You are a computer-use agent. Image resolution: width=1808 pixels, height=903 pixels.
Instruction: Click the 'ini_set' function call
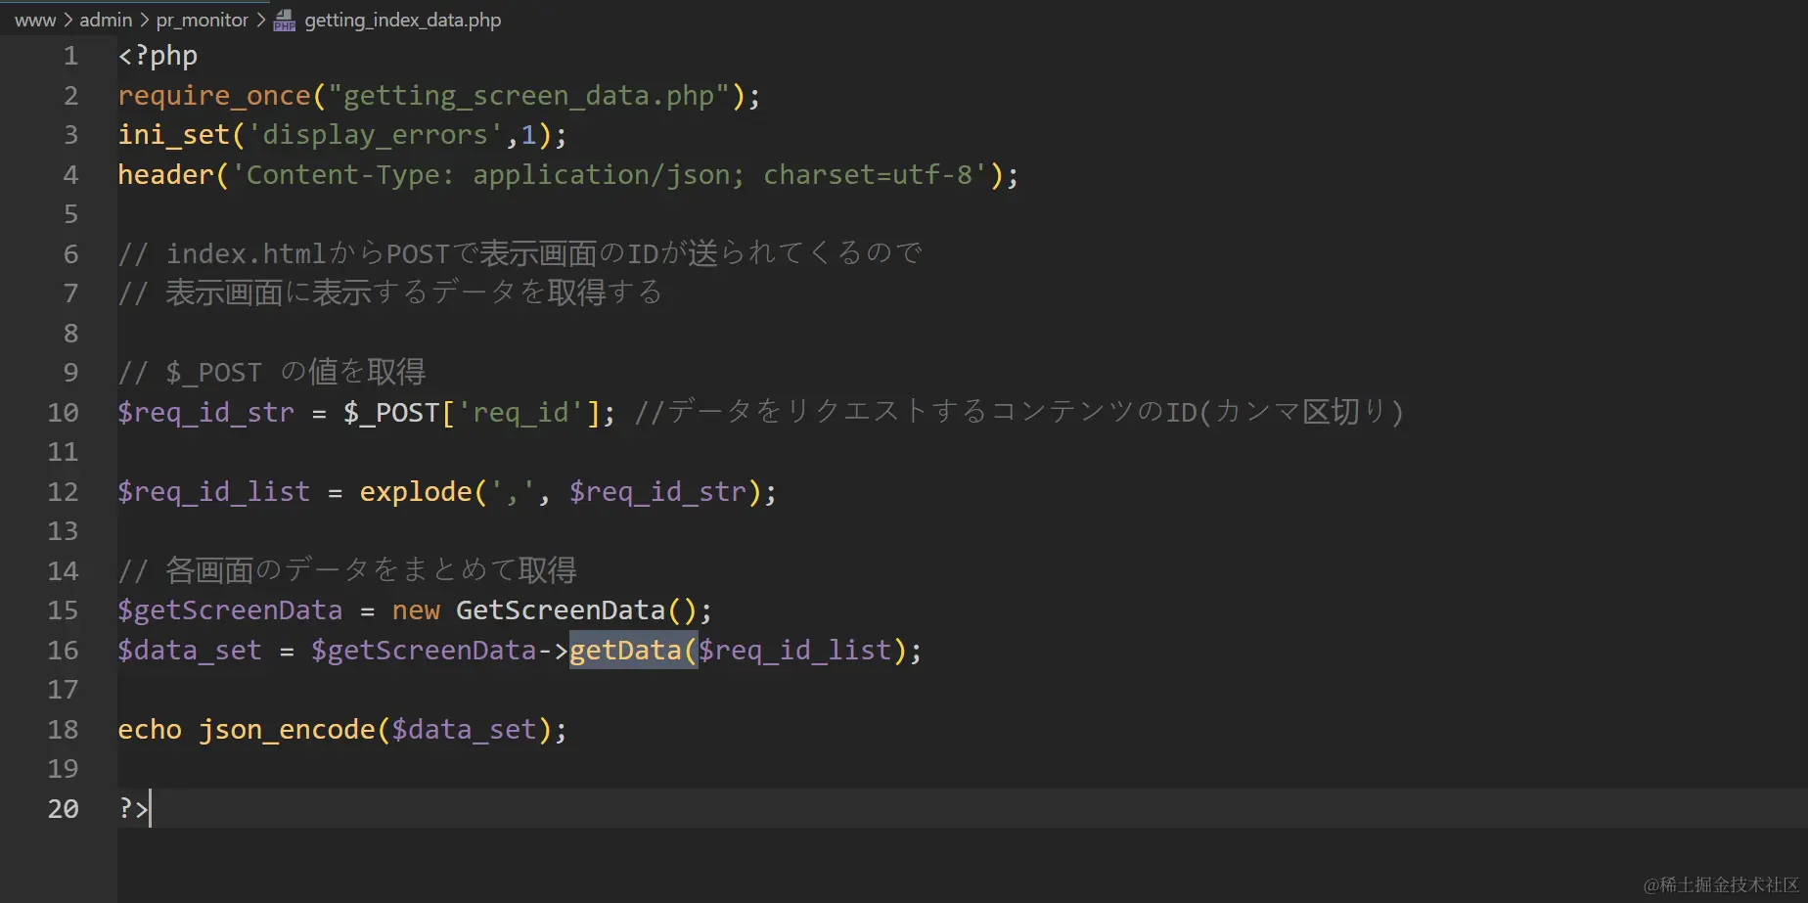point(173,135)
